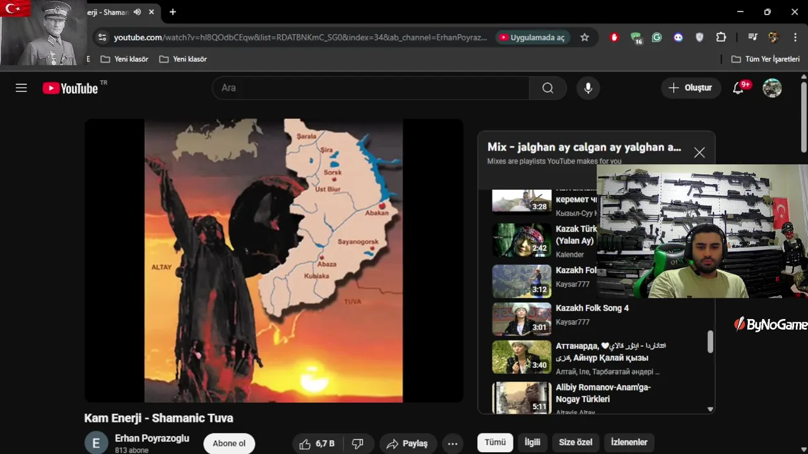Open the extension showing badge 16
This screenshot has height=454, width=808.
pyautogui.click(x=636, y=38)
